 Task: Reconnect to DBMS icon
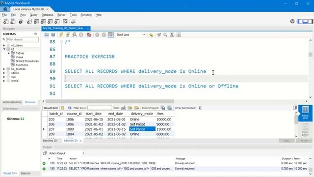(73, 21)
